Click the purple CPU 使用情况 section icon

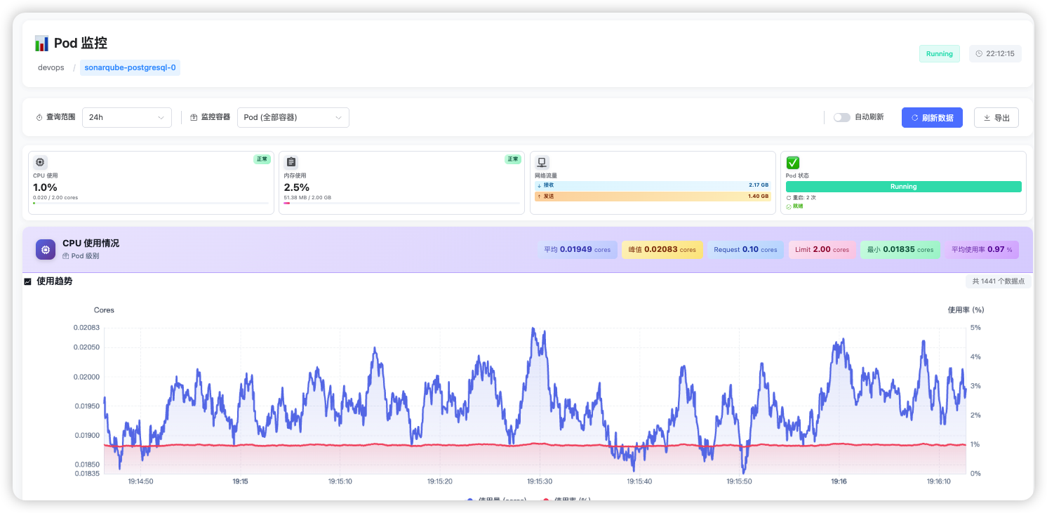point(46,249)
